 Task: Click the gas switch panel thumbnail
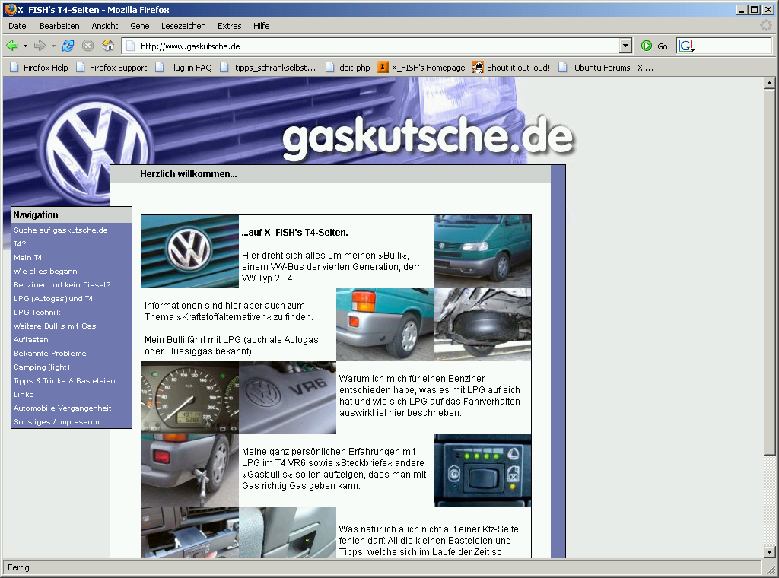coord(482,471)
